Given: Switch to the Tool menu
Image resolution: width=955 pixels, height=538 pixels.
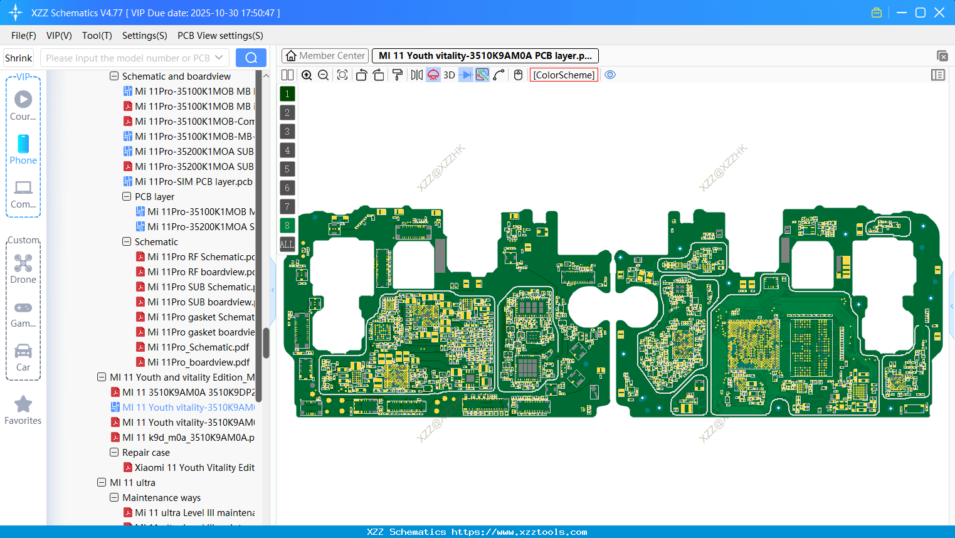Looking at the screenshot, I should click(x=97, y=36).
